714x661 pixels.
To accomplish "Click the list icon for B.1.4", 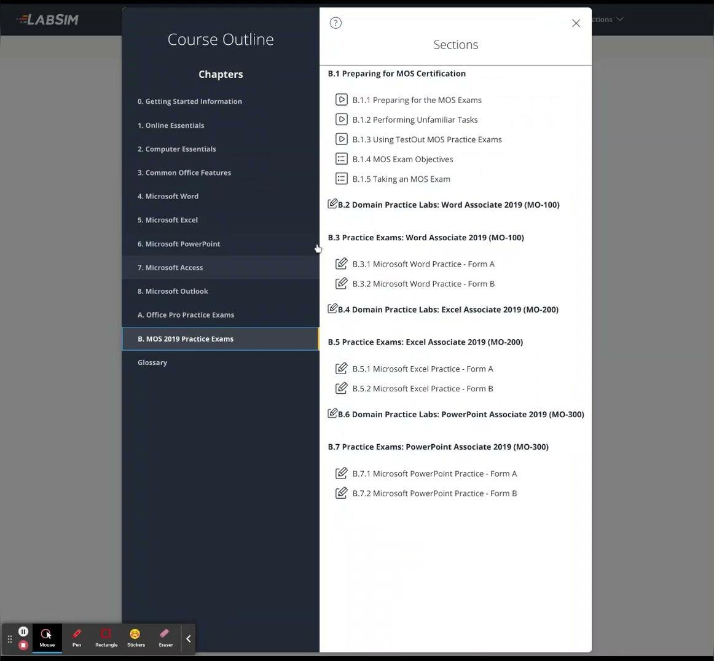I will point(342,159).
